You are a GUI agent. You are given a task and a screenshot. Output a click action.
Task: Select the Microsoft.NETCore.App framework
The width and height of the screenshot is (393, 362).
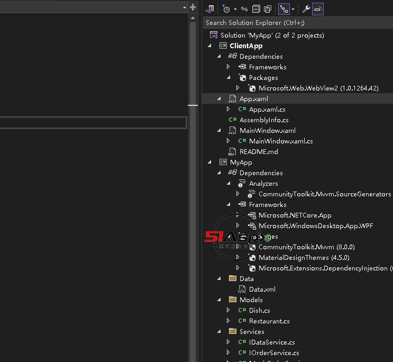click(x=295, y=215)
